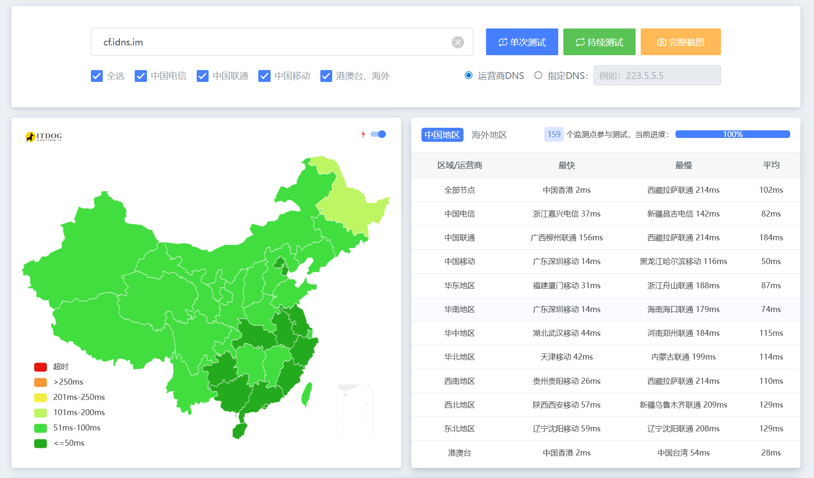
Task: Click the orange >250ms legend swatch
Action: click(x=40, y=382)
